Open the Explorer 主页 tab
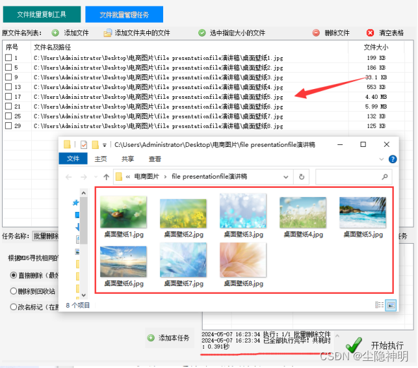This screenshot has width=418, height=368. coord(101,159)
